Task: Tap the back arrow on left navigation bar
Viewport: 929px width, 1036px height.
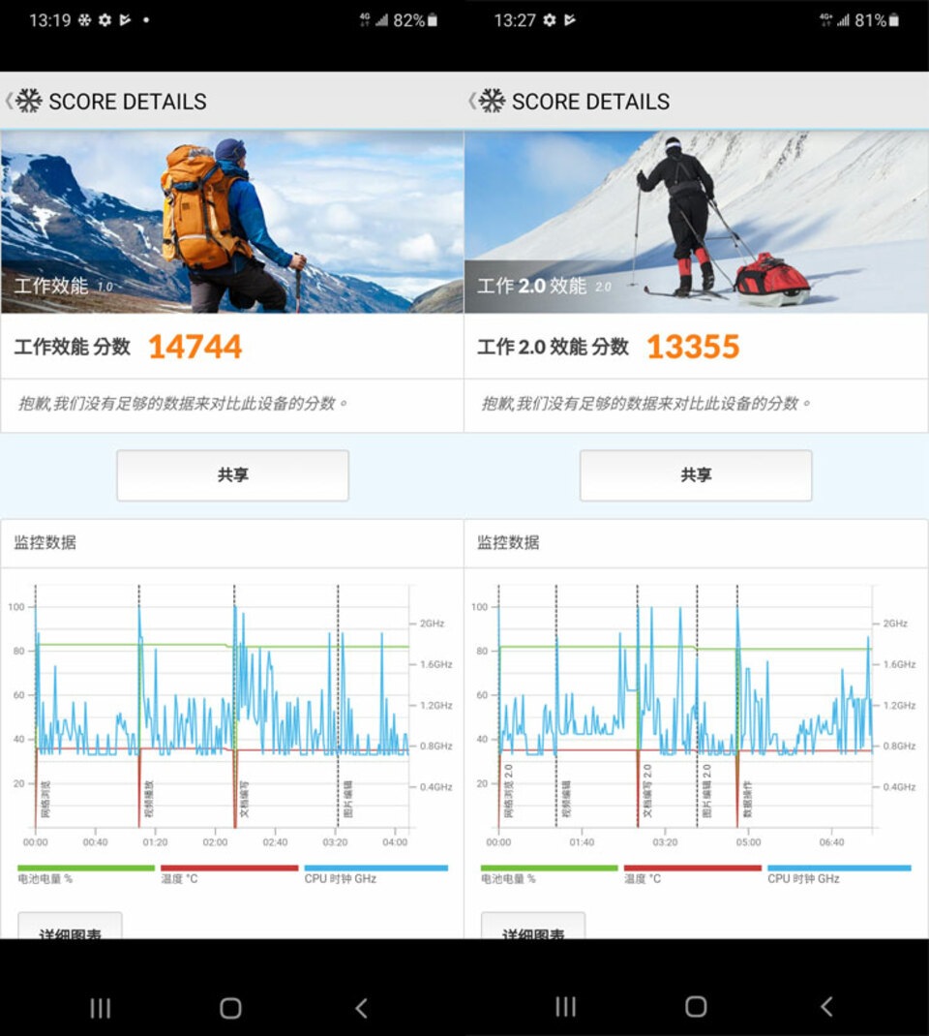Action: (x=361, y=1008)
